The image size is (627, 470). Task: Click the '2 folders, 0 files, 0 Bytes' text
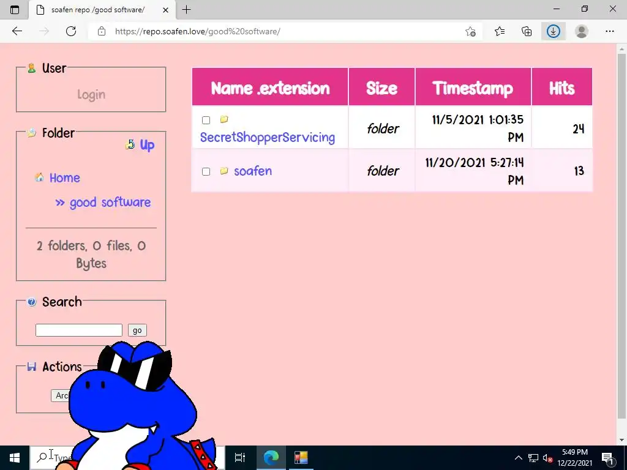pos(91,255)
